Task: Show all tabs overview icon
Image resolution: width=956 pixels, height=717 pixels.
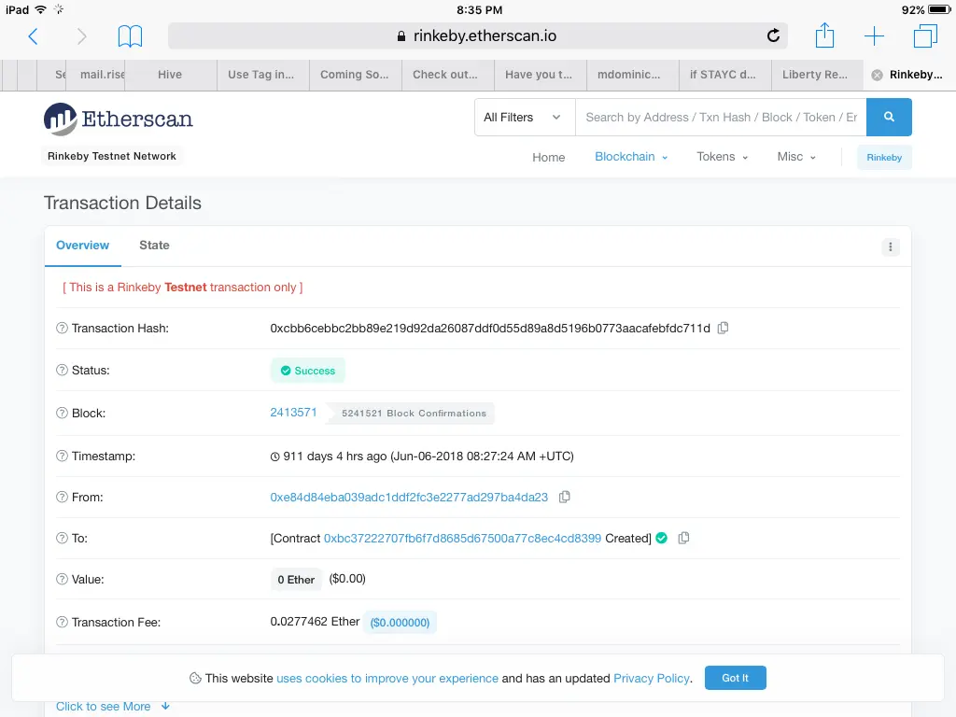Action: pyautogui.click(x=925, y=36)
